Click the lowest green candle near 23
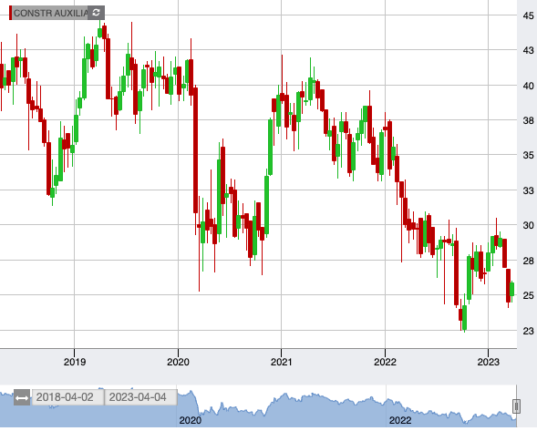 (x=465, y=318)
